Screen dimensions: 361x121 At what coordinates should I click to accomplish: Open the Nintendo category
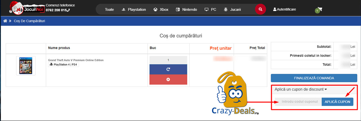coord(186,9)
